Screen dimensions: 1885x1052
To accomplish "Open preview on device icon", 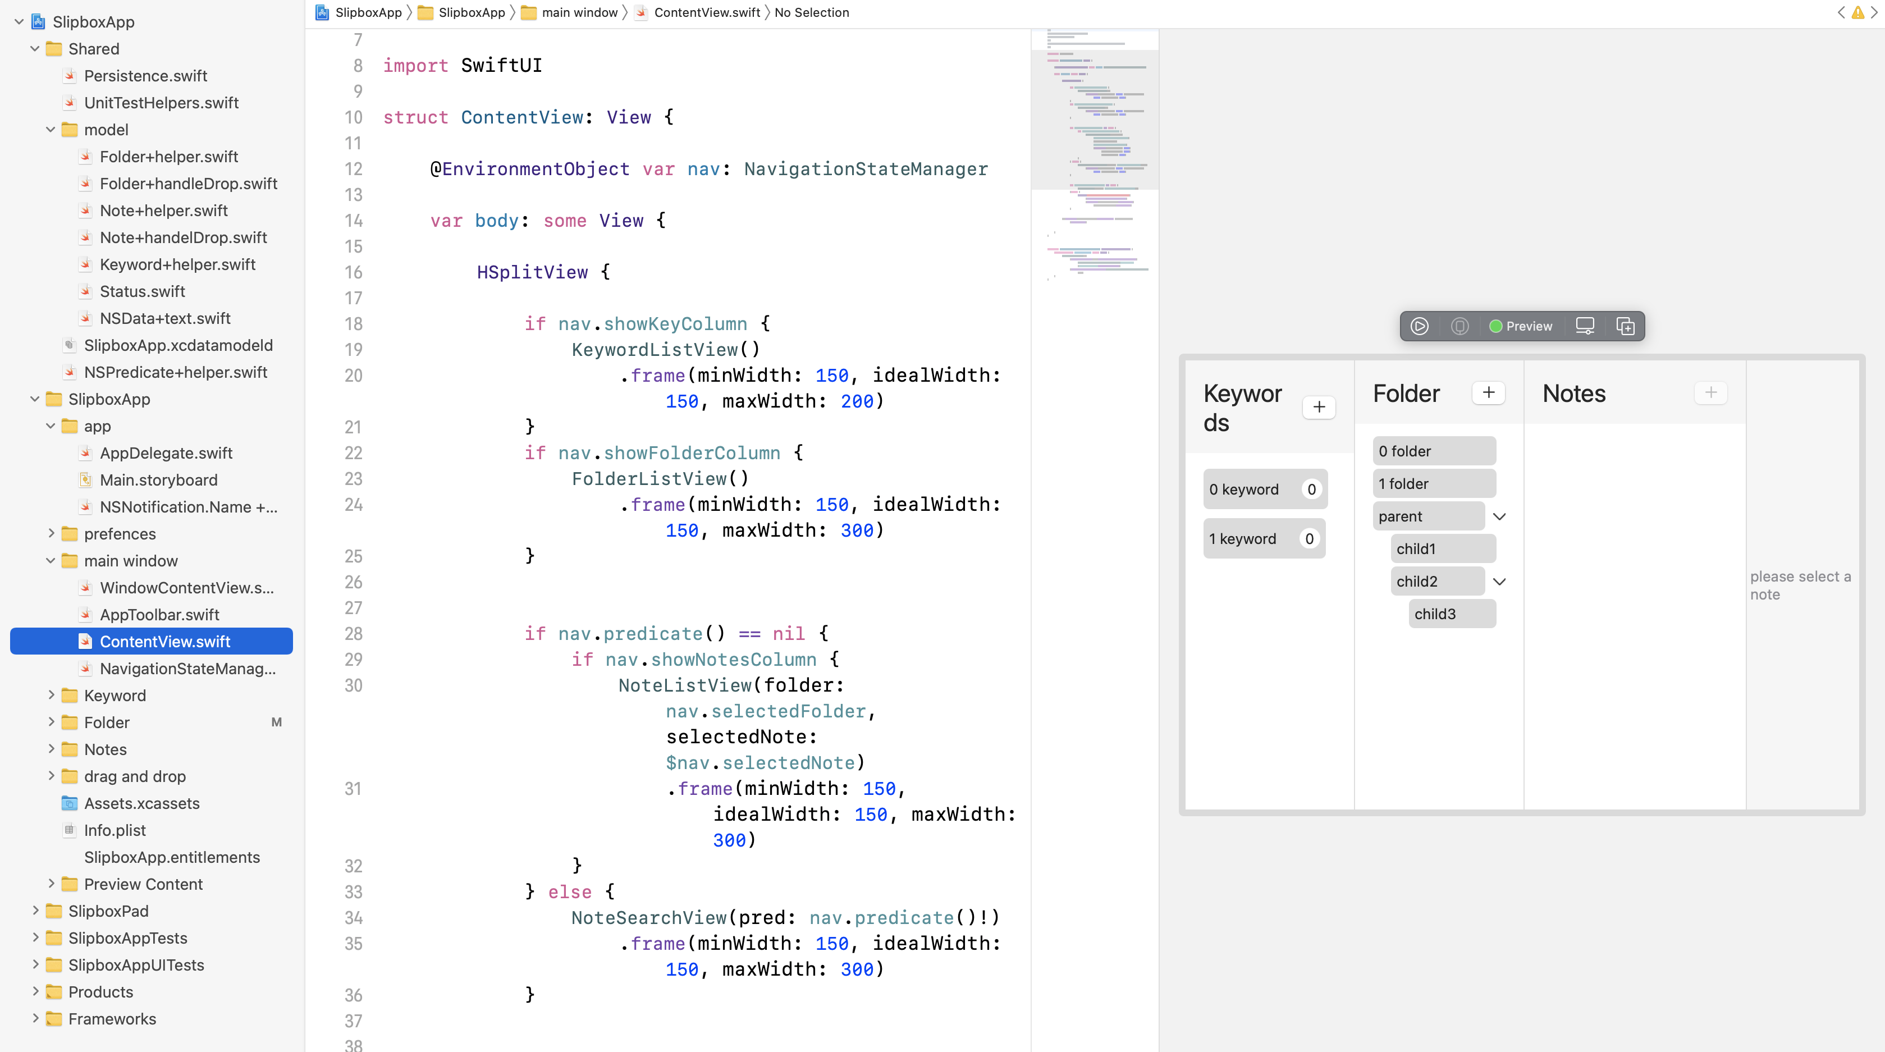I will pyautogui.click(x=1461, y=326).
